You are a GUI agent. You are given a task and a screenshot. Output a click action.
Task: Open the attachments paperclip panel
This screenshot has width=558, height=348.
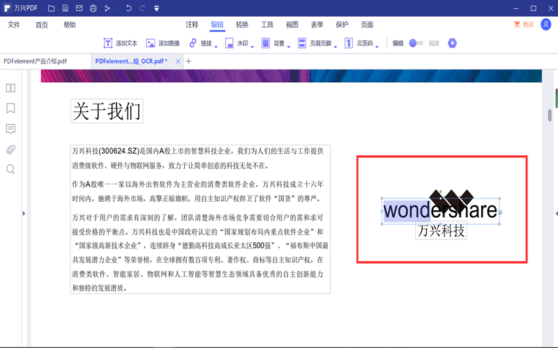click(10, 149)
